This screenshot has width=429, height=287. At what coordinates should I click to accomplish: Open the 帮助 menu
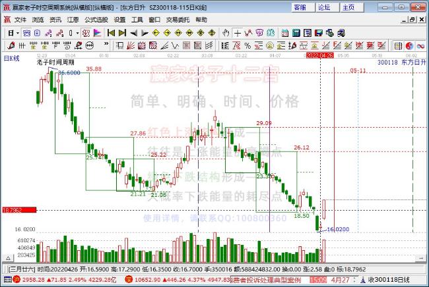coord(201,20)
